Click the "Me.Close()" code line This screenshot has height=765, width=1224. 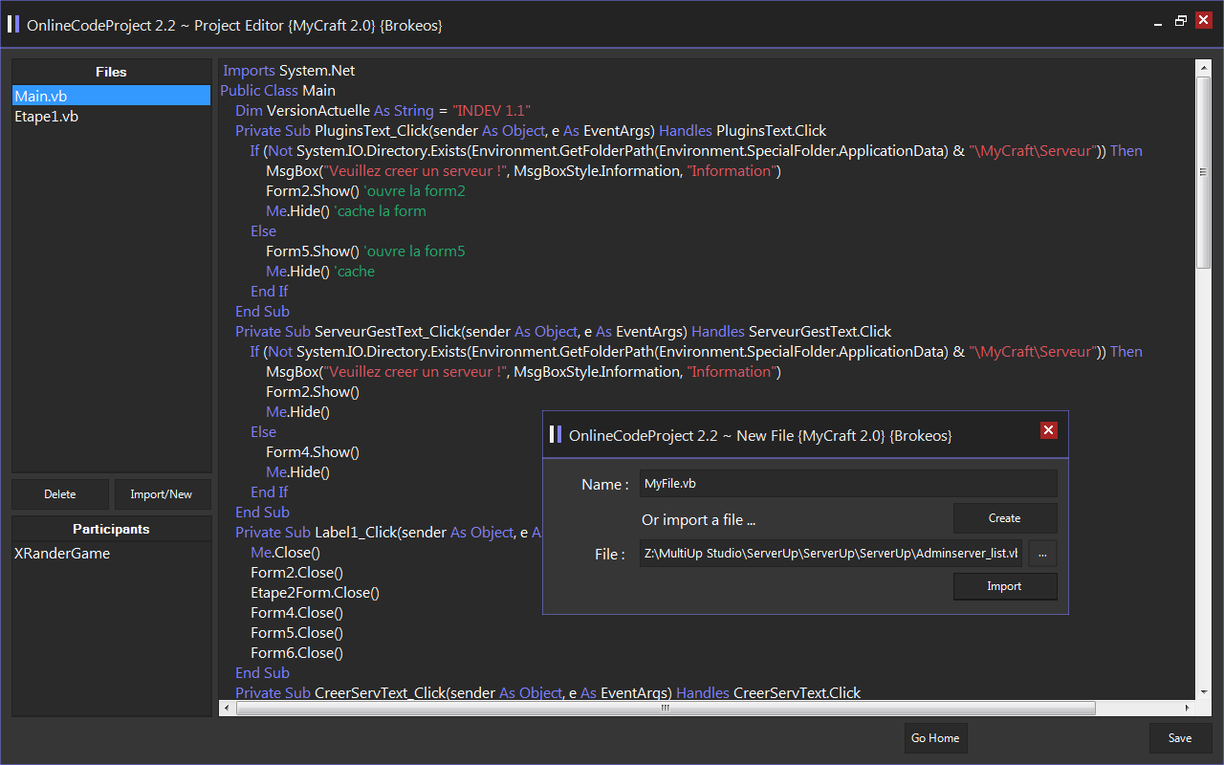tap(285, 552)
